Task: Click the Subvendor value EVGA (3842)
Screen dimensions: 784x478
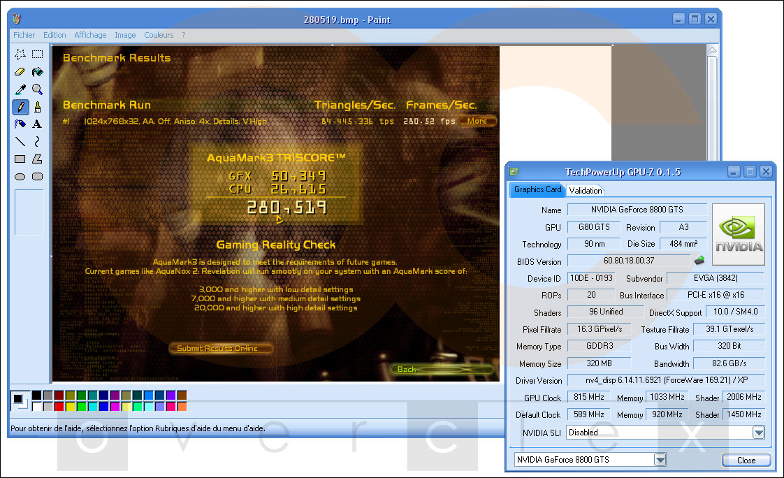Action: click(716, 278)
